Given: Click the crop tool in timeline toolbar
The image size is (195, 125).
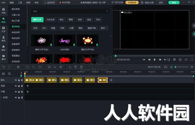Looking at the screenshot, I should click(33, 67).
